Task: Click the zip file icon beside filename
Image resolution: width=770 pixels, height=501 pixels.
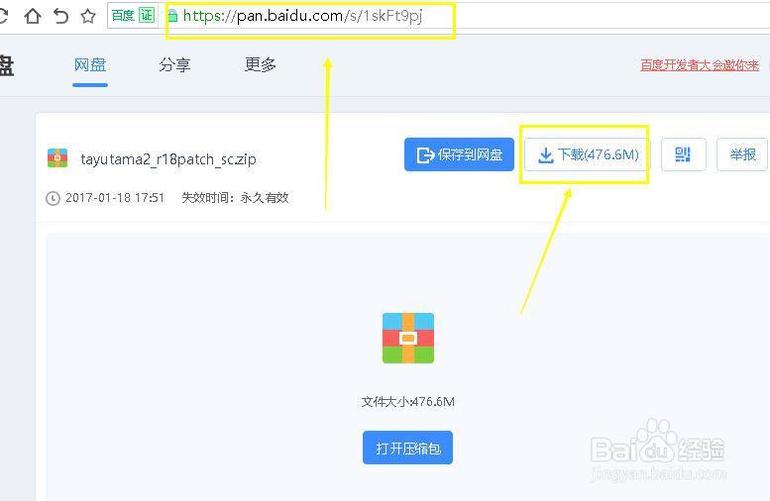Action: (x=56, y=158)
